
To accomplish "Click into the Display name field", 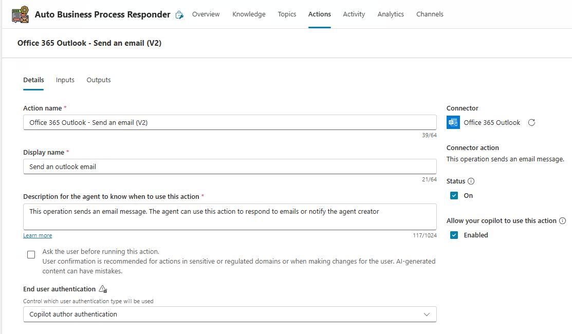I will 230,166.
